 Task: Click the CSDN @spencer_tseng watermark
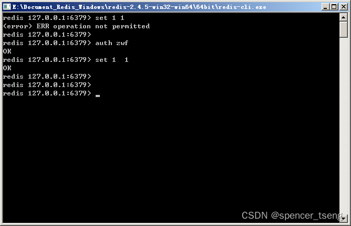coord(292,216)
